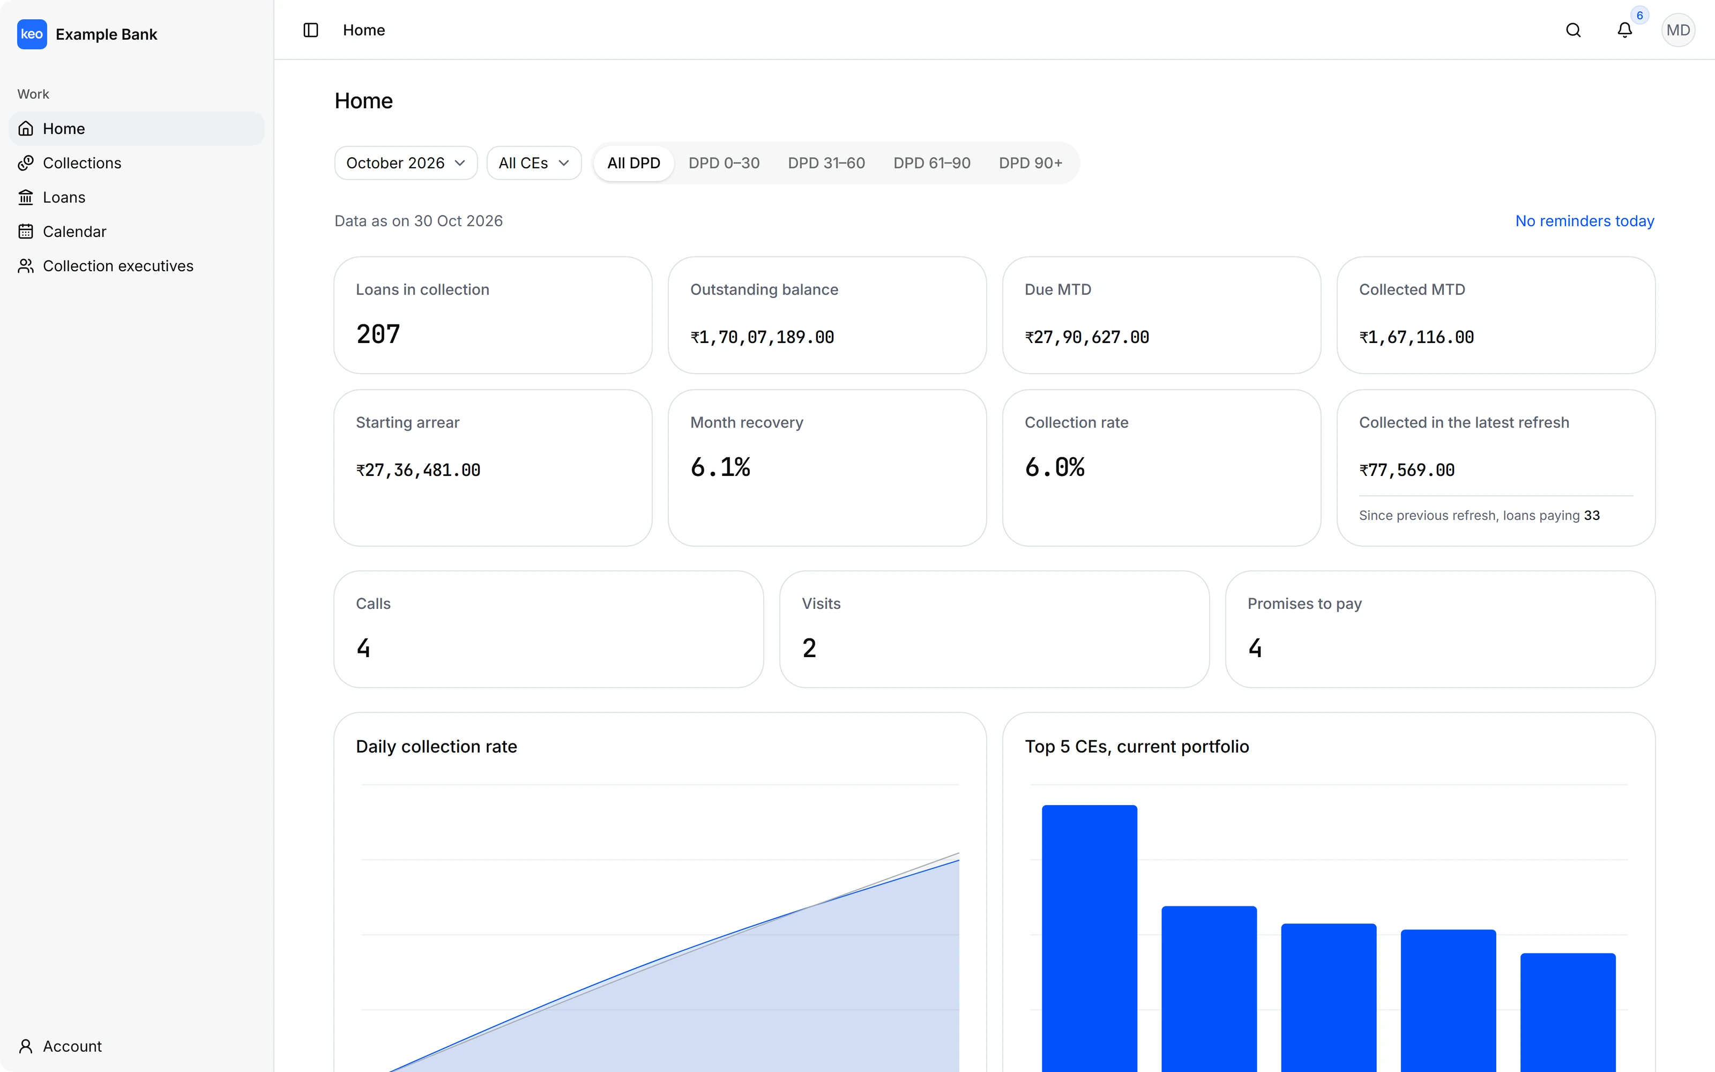Screen dimensions: 1715x1072
Task: Select the DPD 90+ tab
Action: [1031, 163]
